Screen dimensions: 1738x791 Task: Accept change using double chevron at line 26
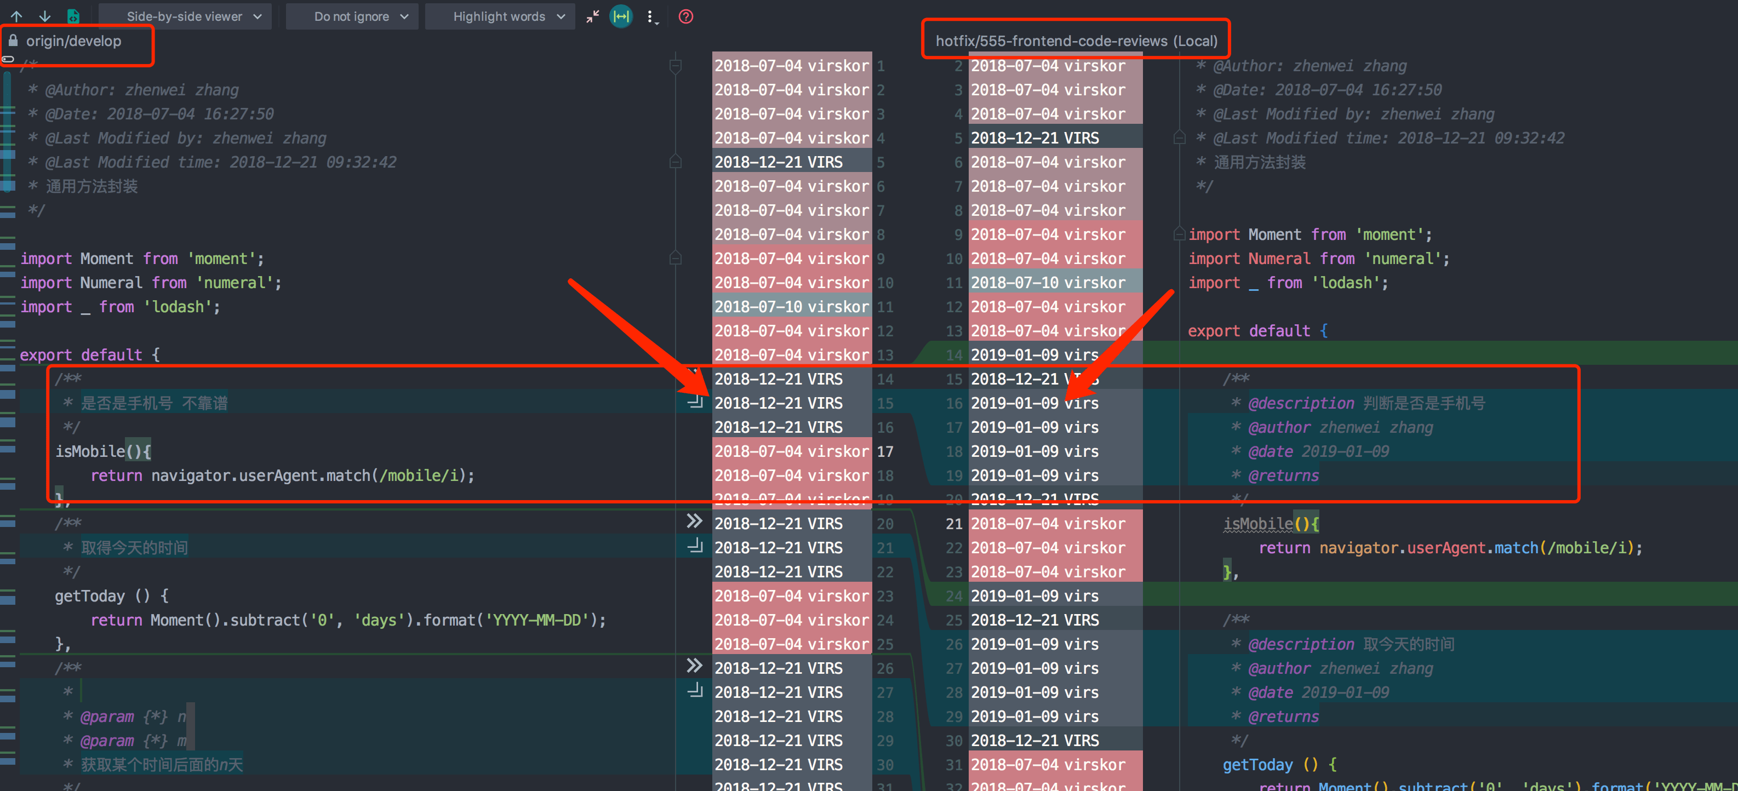point(694,666)
